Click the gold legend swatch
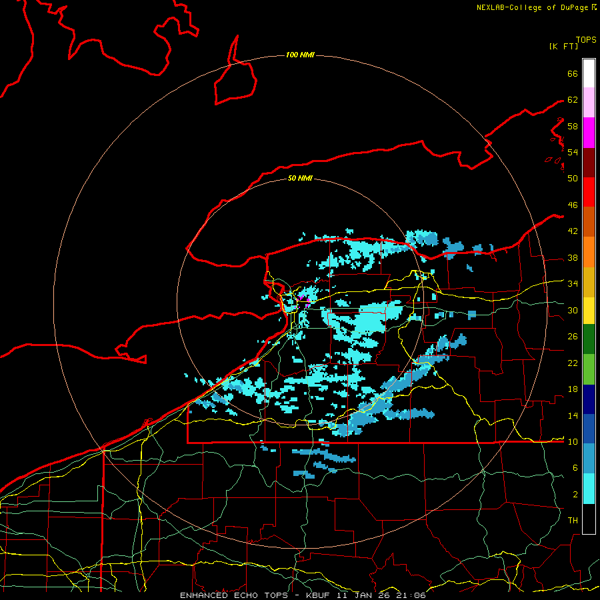Image resolution: width=600 pixels, height=600 pixels. 589,282
